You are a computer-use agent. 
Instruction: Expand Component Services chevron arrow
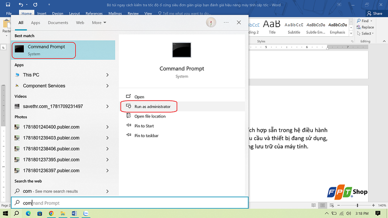click(x=107, y=86)
